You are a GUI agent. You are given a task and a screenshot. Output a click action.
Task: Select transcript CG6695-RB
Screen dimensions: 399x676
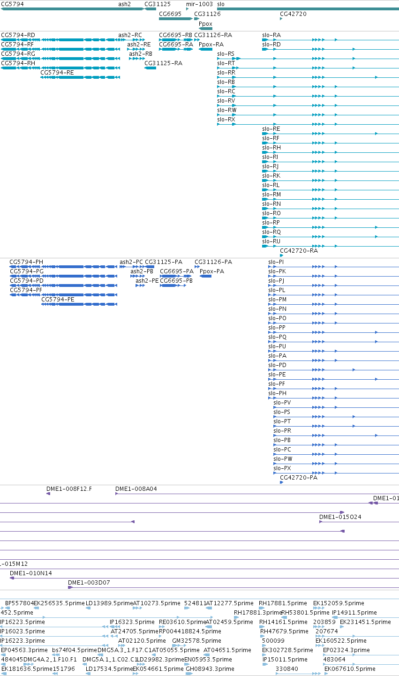click(176, 35)
